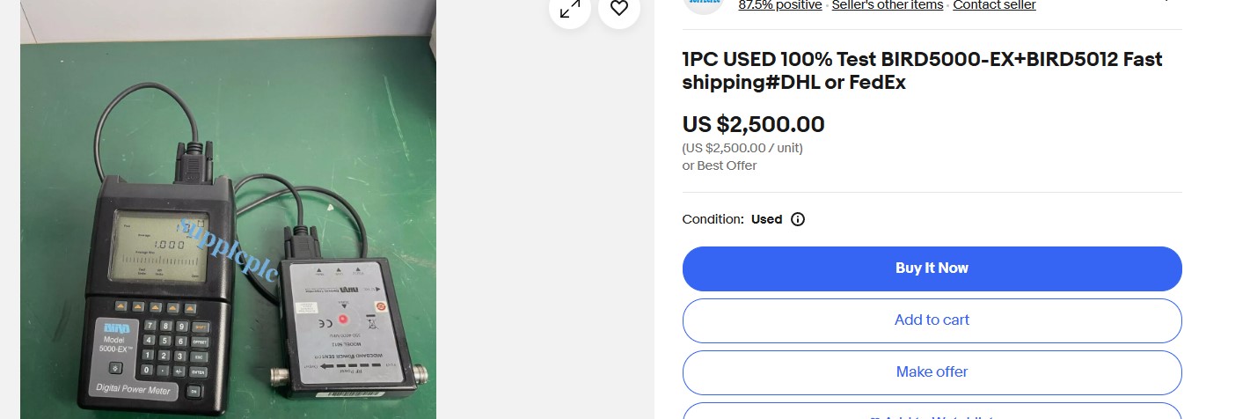The width and height of the screenshot is (1250, 419).
Task: Click the per-unit price text
Action: click(x=742, y=148)
